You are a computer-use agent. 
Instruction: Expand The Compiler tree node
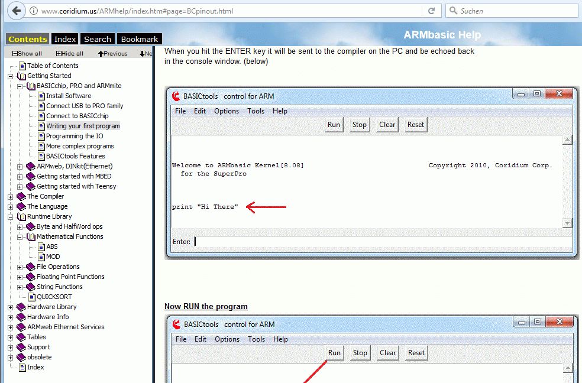point(11,197)
